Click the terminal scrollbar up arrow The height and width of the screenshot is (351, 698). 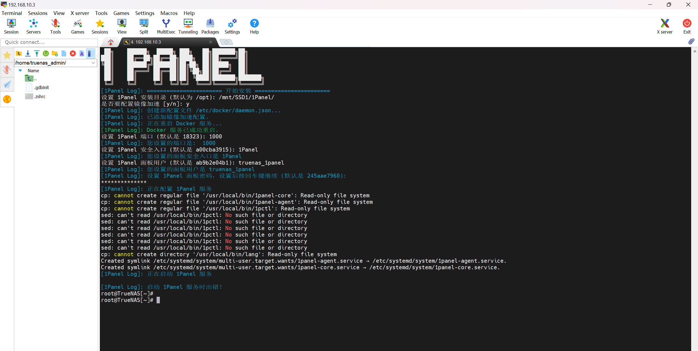point(694,51)
